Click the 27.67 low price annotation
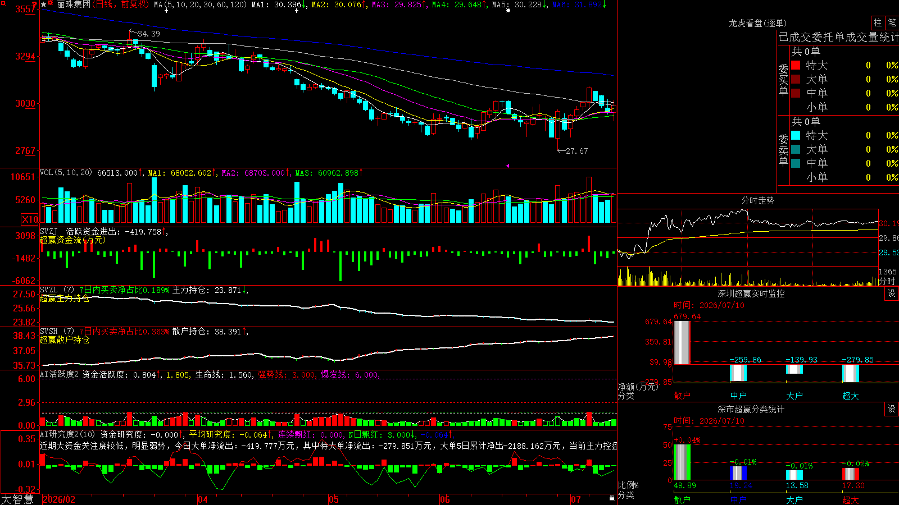Image resolution: width=899 pixels, height=505 pixels. coord(577,151)
